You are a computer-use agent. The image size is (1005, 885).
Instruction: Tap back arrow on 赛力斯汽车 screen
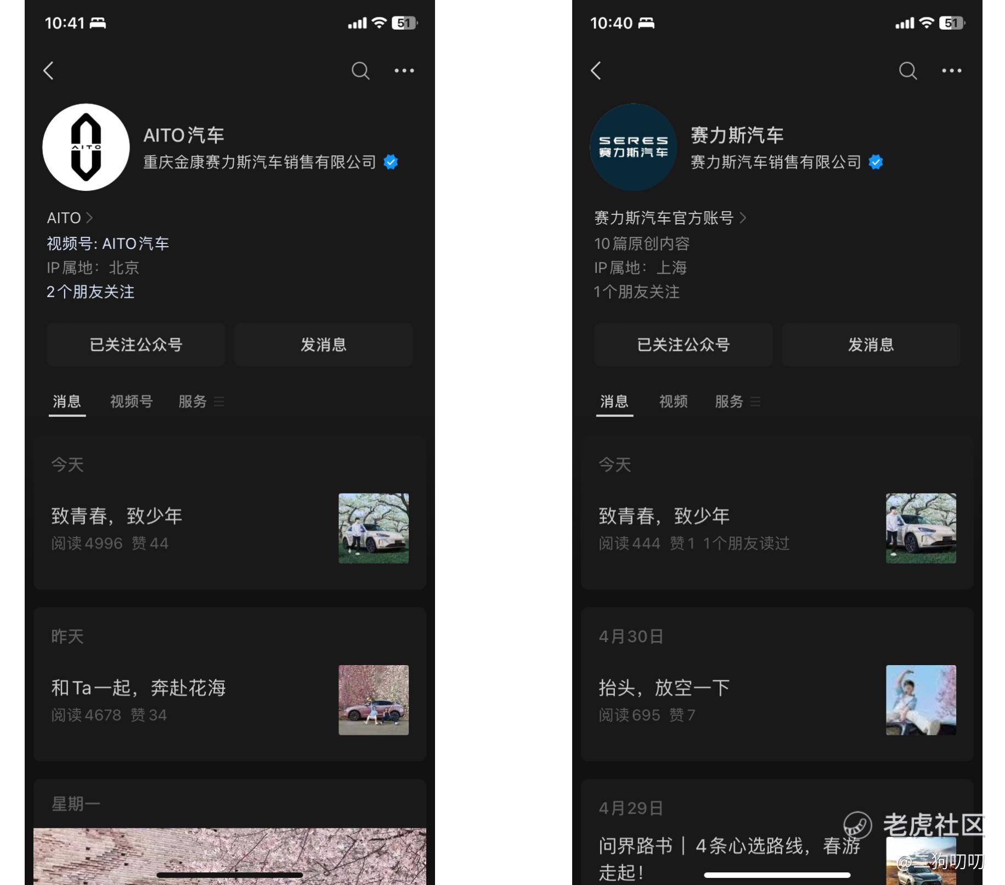point(596,71)
